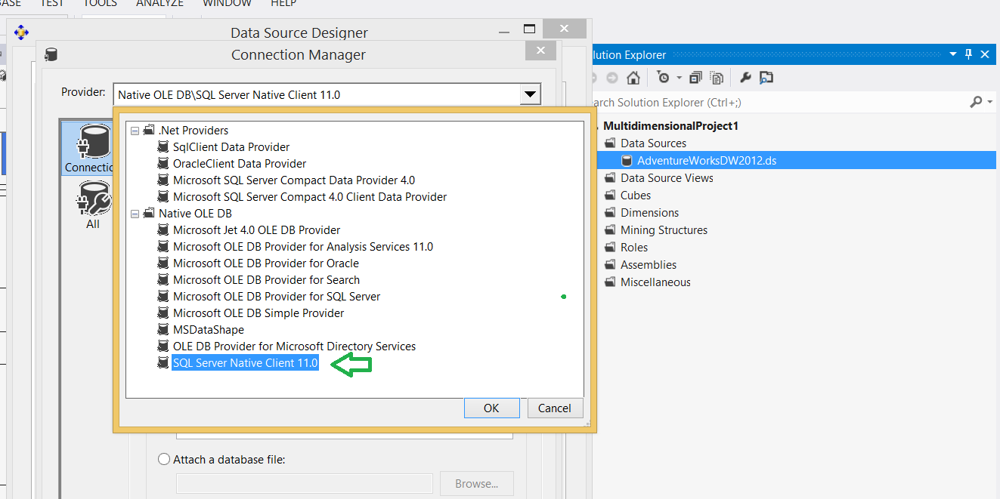The width and height of the screenshot is (1000, 499).
Task: Click Collapse All icon in Solution Explorer
Action: pos(696,78)
